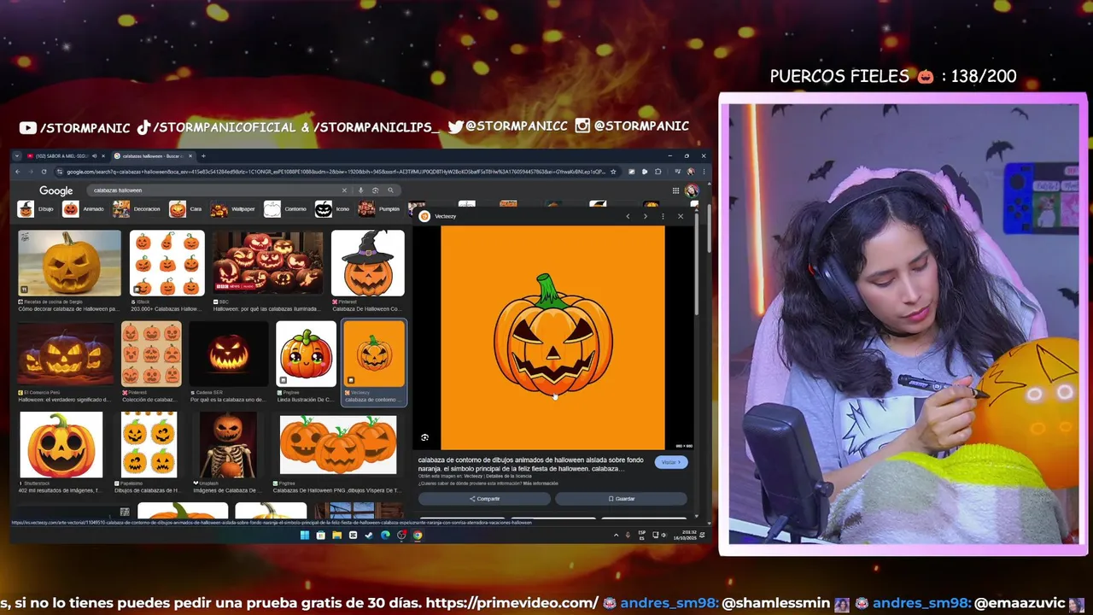Open Pngtree cute pumpkin illustration thumbnail
This screenshot has height=615, width=1093.
[306, 354]
